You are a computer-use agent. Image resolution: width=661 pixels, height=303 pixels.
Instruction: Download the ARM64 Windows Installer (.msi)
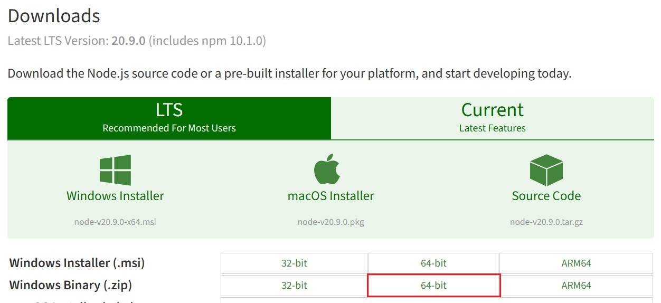pos(576,263)
